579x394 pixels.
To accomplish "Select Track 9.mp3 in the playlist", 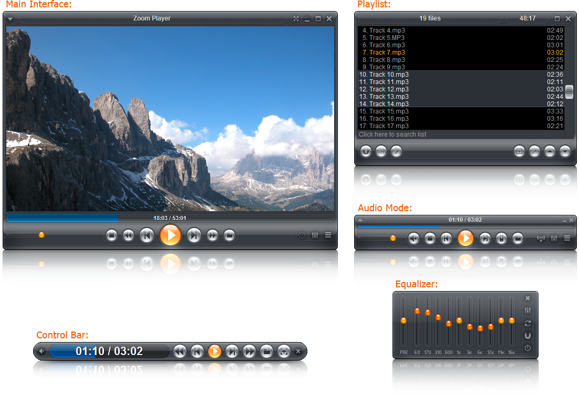I will tap(461, 67).
